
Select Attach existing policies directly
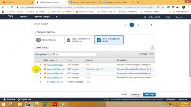pos(109,40)
